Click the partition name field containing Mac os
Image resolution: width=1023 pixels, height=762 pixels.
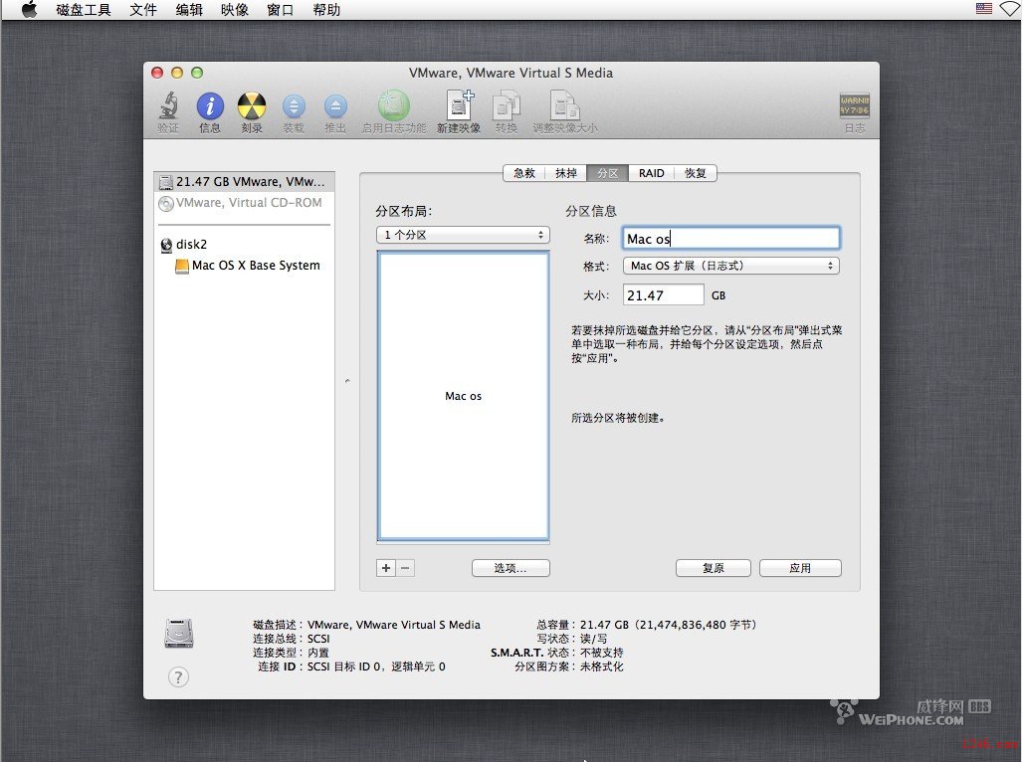(x=731, y=238)
